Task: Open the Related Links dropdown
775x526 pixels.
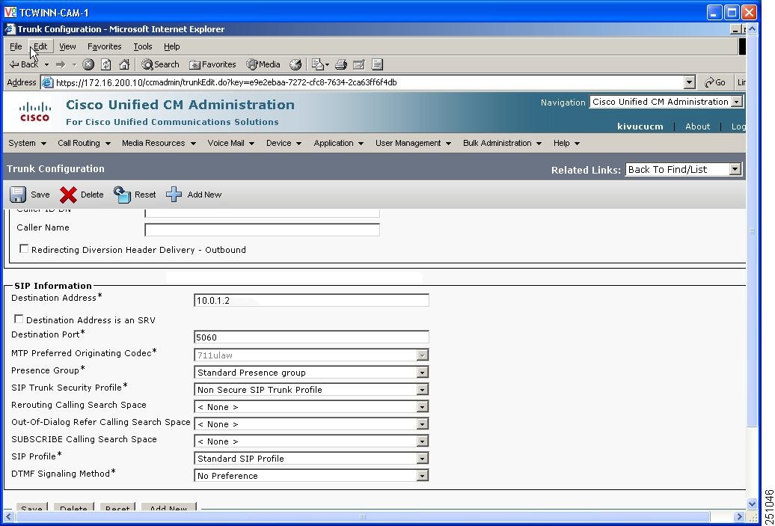Action: (x=683, y=169)
